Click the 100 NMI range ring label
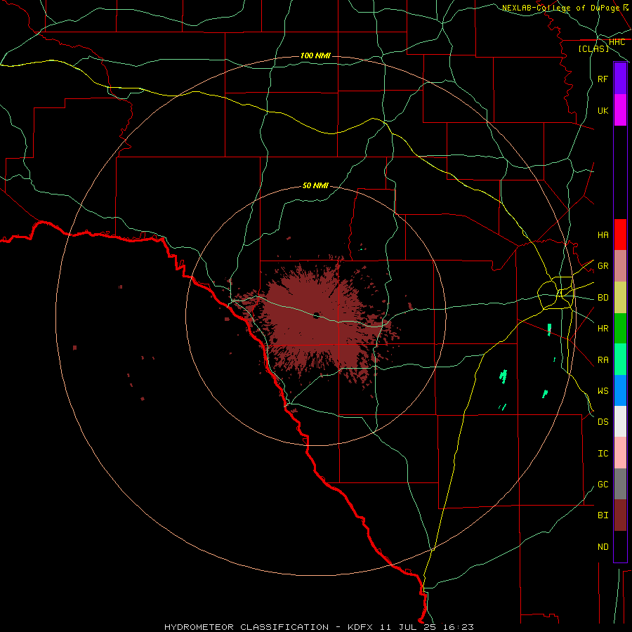Screen dimensions: 632x632 tap(315, 55)
